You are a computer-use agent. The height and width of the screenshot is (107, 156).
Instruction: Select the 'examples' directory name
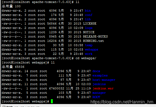click(100, 76)
